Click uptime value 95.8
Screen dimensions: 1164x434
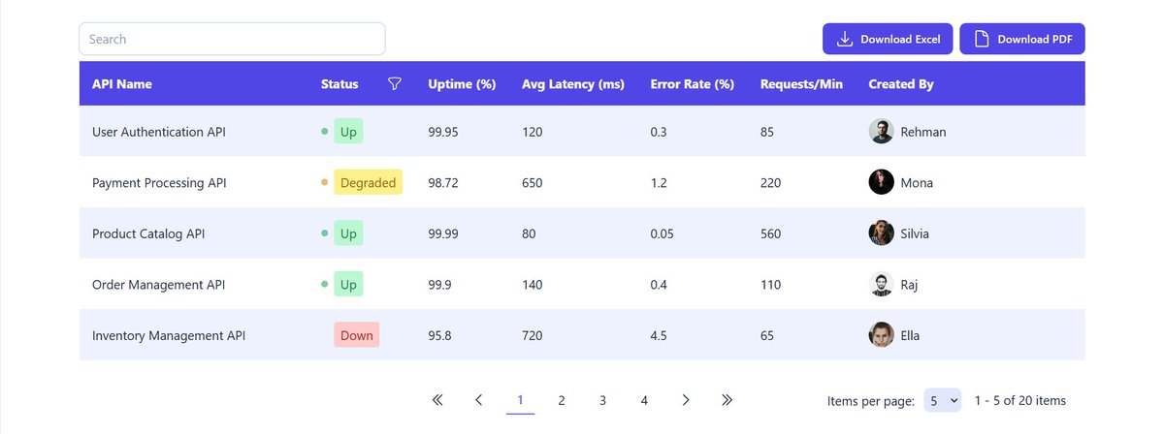[x=439, y=335]
